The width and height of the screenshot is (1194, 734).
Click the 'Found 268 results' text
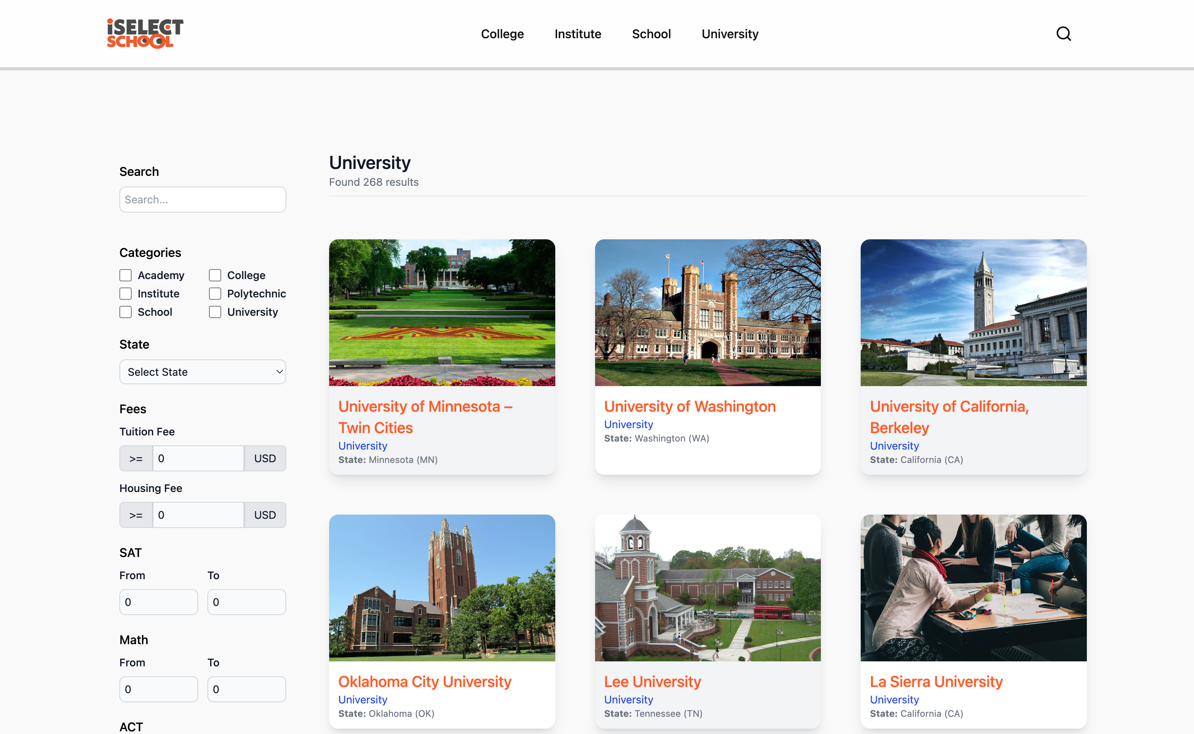tap(374, 182)
